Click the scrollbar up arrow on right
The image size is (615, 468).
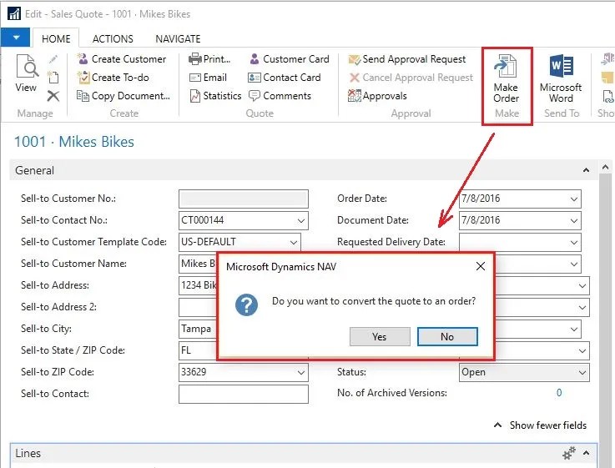(605, 168)
